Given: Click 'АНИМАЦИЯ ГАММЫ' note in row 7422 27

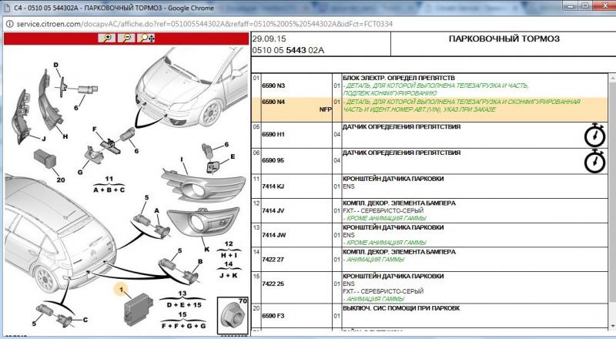Looking at the screenshot, I should pyautogui.click(x=375, y=260).
